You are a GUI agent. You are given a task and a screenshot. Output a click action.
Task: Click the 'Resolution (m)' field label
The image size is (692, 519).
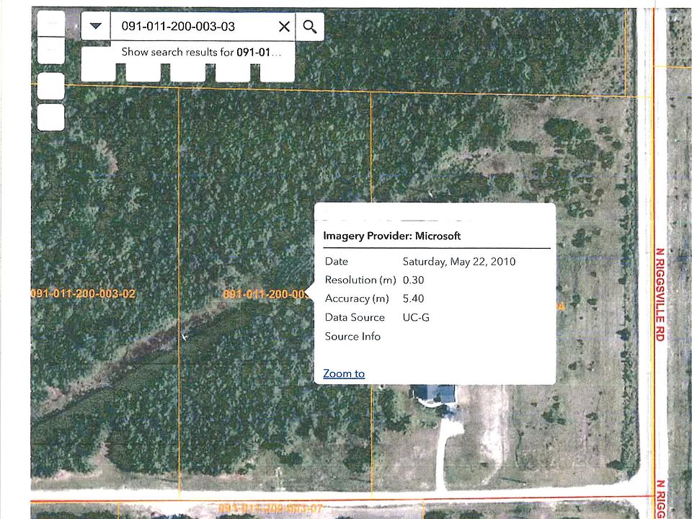pyautogui.click(x=360, y=280)
